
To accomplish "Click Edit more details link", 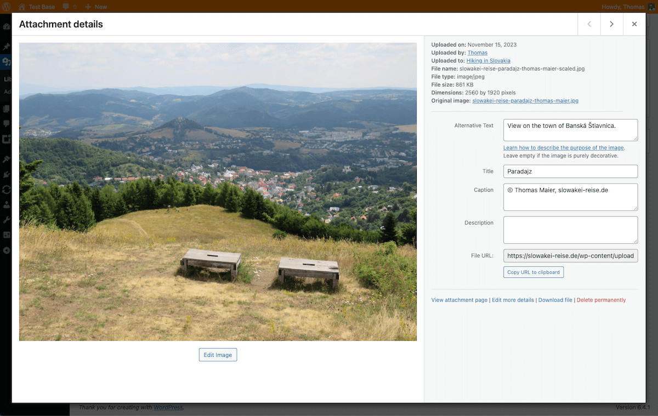I will coord(513,300).
